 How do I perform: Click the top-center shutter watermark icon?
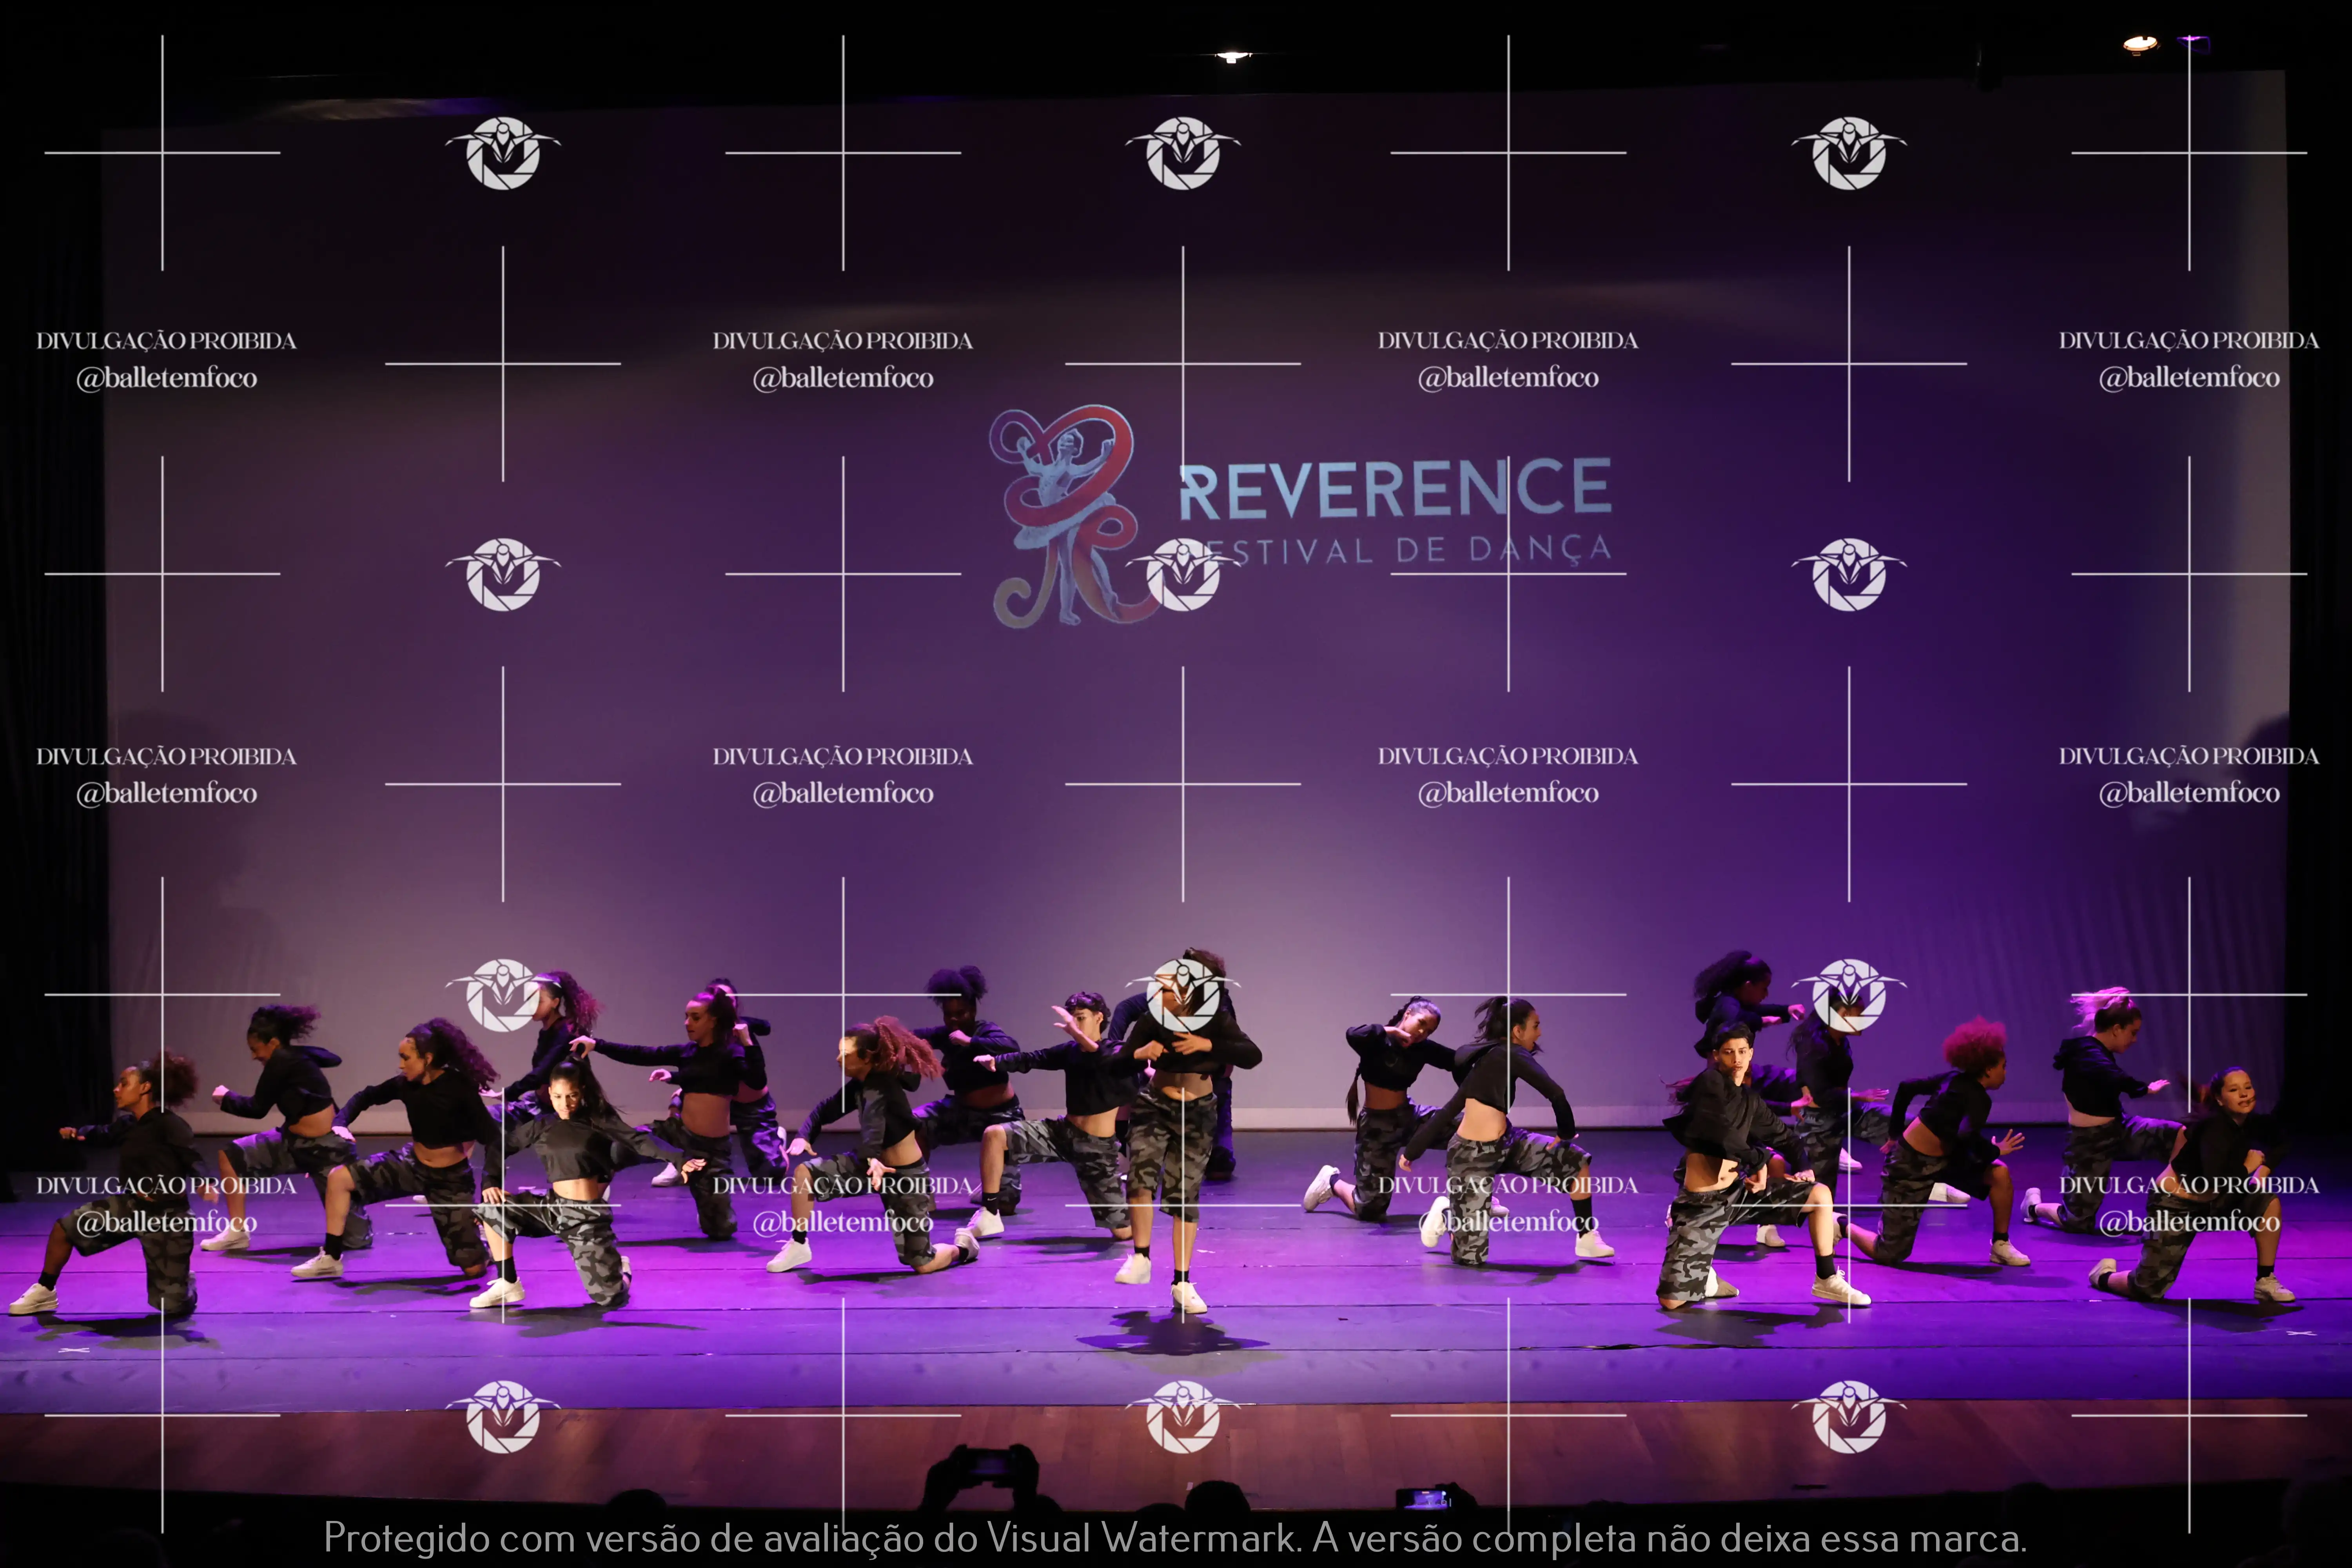pyautogui.click(x=1183, y=153)
